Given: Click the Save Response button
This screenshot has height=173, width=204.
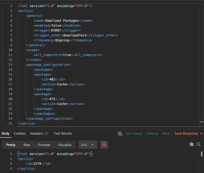Looking at the screenshot, I should (x=186, y=134).
